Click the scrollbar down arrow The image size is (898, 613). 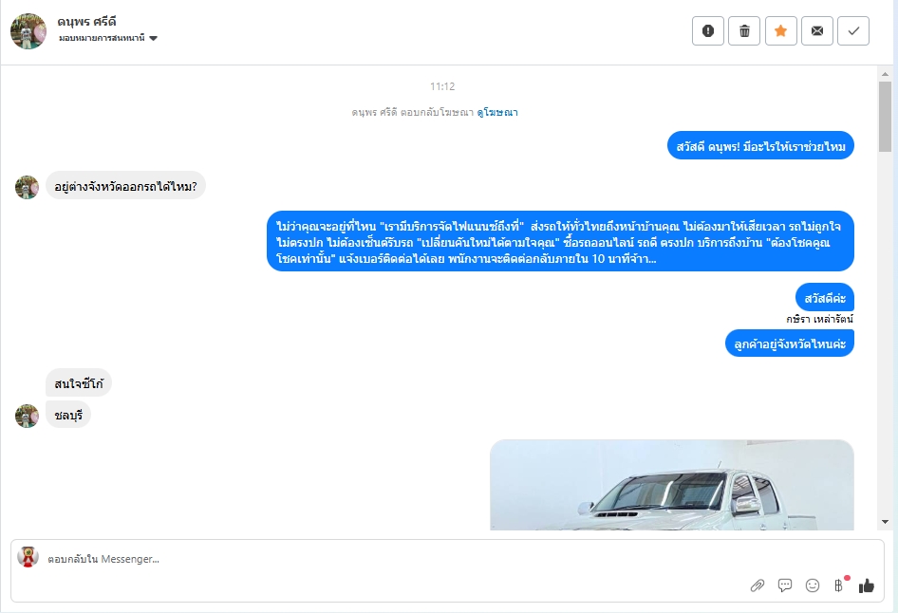coord(885,521)
